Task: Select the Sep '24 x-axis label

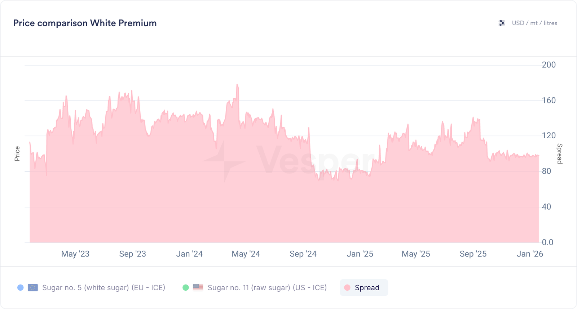Action: click(303, 254)
